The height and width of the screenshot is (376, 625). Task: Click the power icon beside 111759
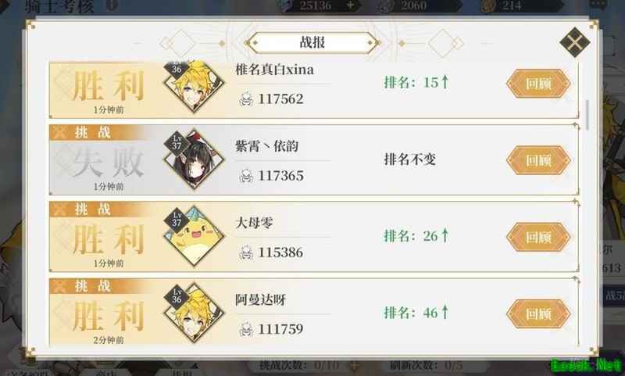tap(246, 329)
